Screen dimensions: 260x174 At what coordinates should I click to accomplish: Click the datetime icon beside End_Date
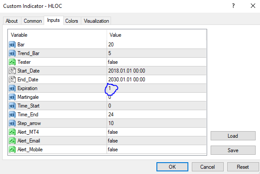pos(12,80)
